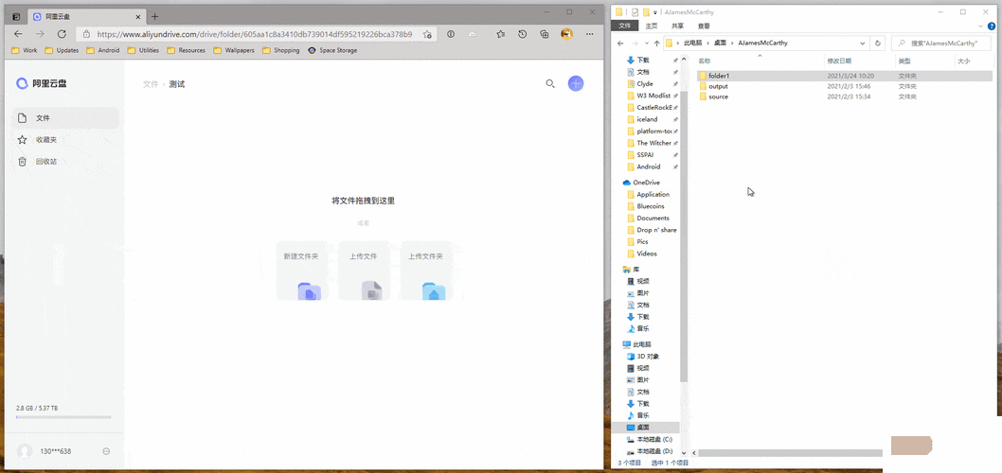This screenshot has height=473, width=1002.
Task: Click the navigation pane vertical scrollbar in Explorer
Action: (x=685, y=236)
